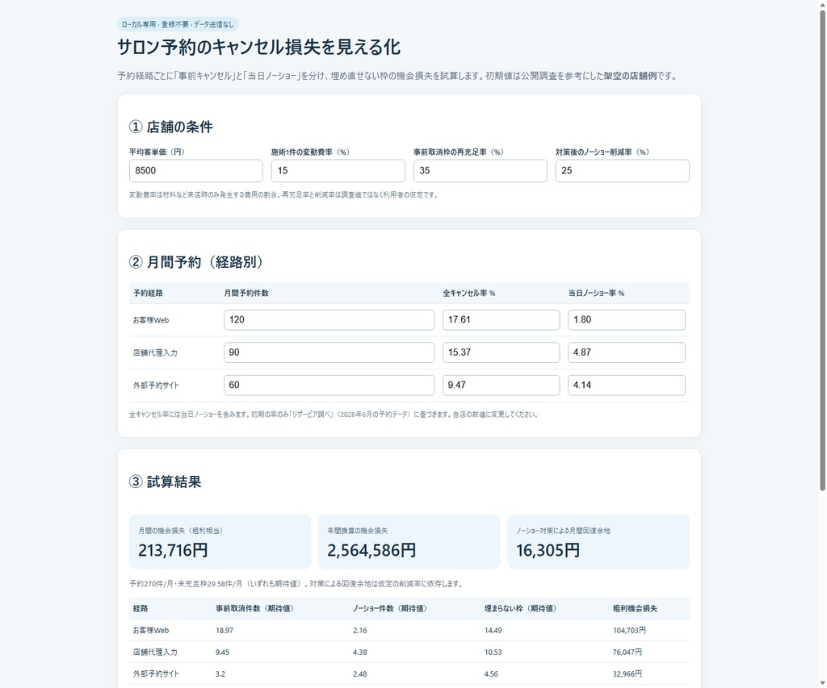This screenshot has width=827, height=688.
Task: Click 店舗代理入力 no-show rate input 4.87
Action: [627, 352]
